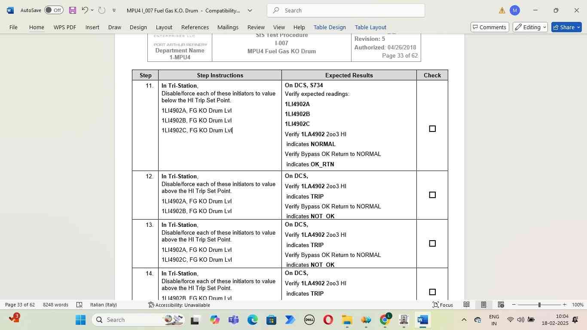Click the yellow warning triangle icon
This screenshot has width=587, height=330.
click(502, 10)
